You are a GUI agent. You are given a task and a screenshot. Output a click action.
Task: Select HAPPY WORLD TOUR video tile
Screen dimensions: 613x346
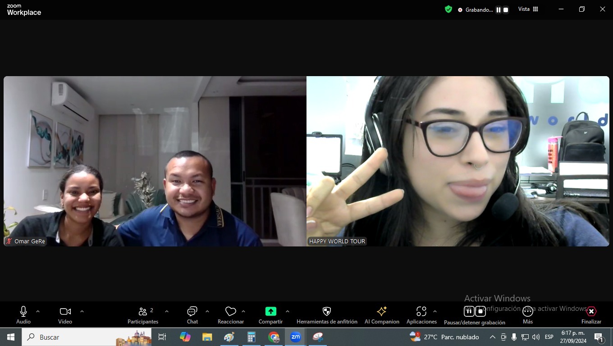click(x=458, y=161)
